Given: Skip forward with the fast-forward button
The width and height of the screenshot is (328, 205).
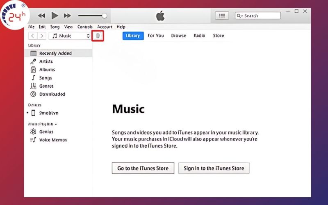Looking at the screenshot, I should coord(67,16).
